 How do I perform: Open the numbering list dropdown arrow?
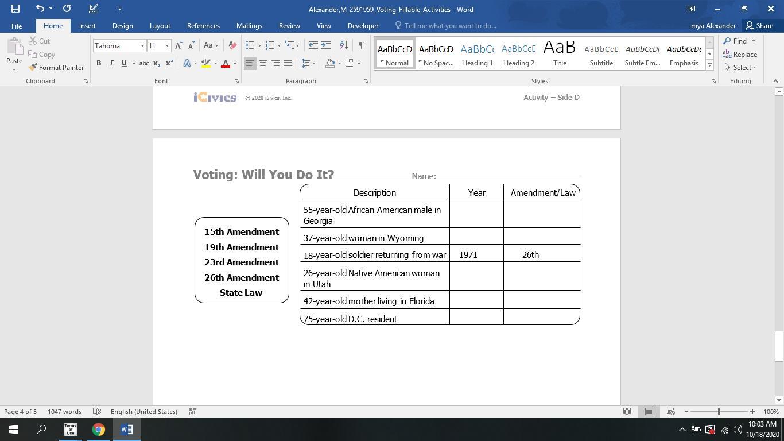pyautogui.click(x=279, y=46)
